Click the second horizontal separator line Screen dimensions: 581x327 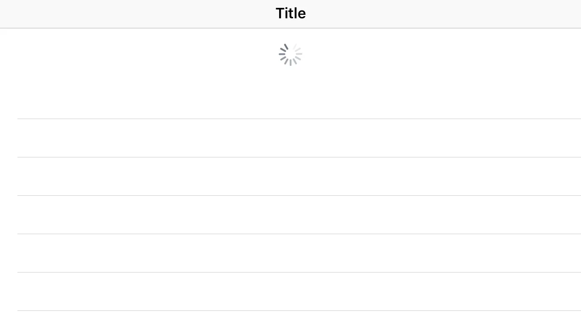[290, 157]
